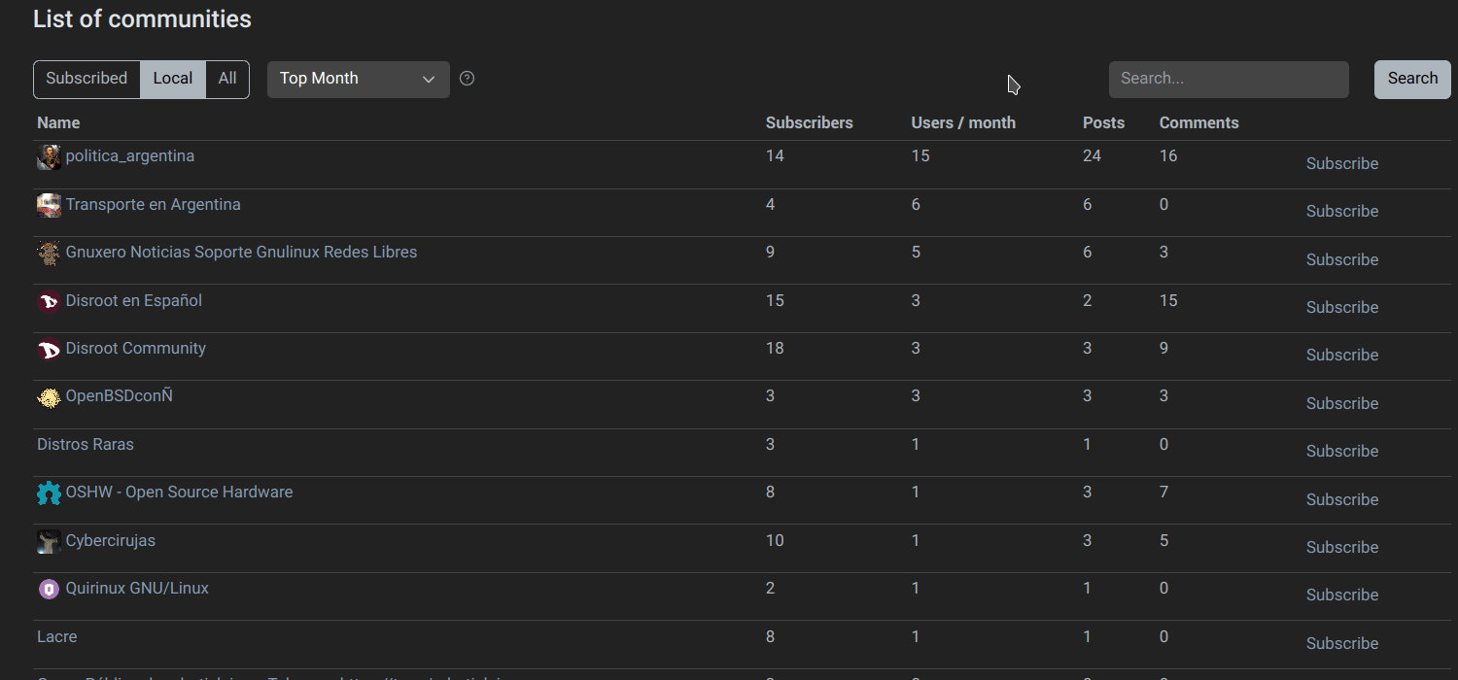The width and height of the screenshot is (1458, 680).
Task: Click the Transporte en Argentina avatar icon
Action: click(x=49, y=205)
